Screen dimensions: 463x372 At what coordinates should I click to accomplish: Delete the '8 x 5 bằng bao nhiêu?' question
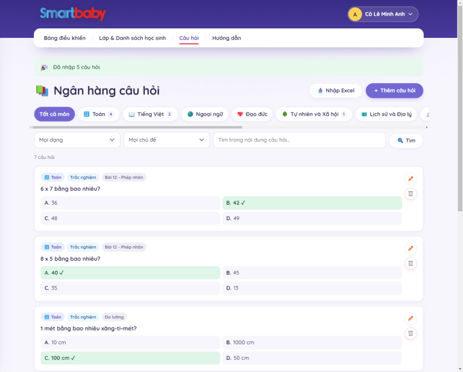tap(411, 264)
